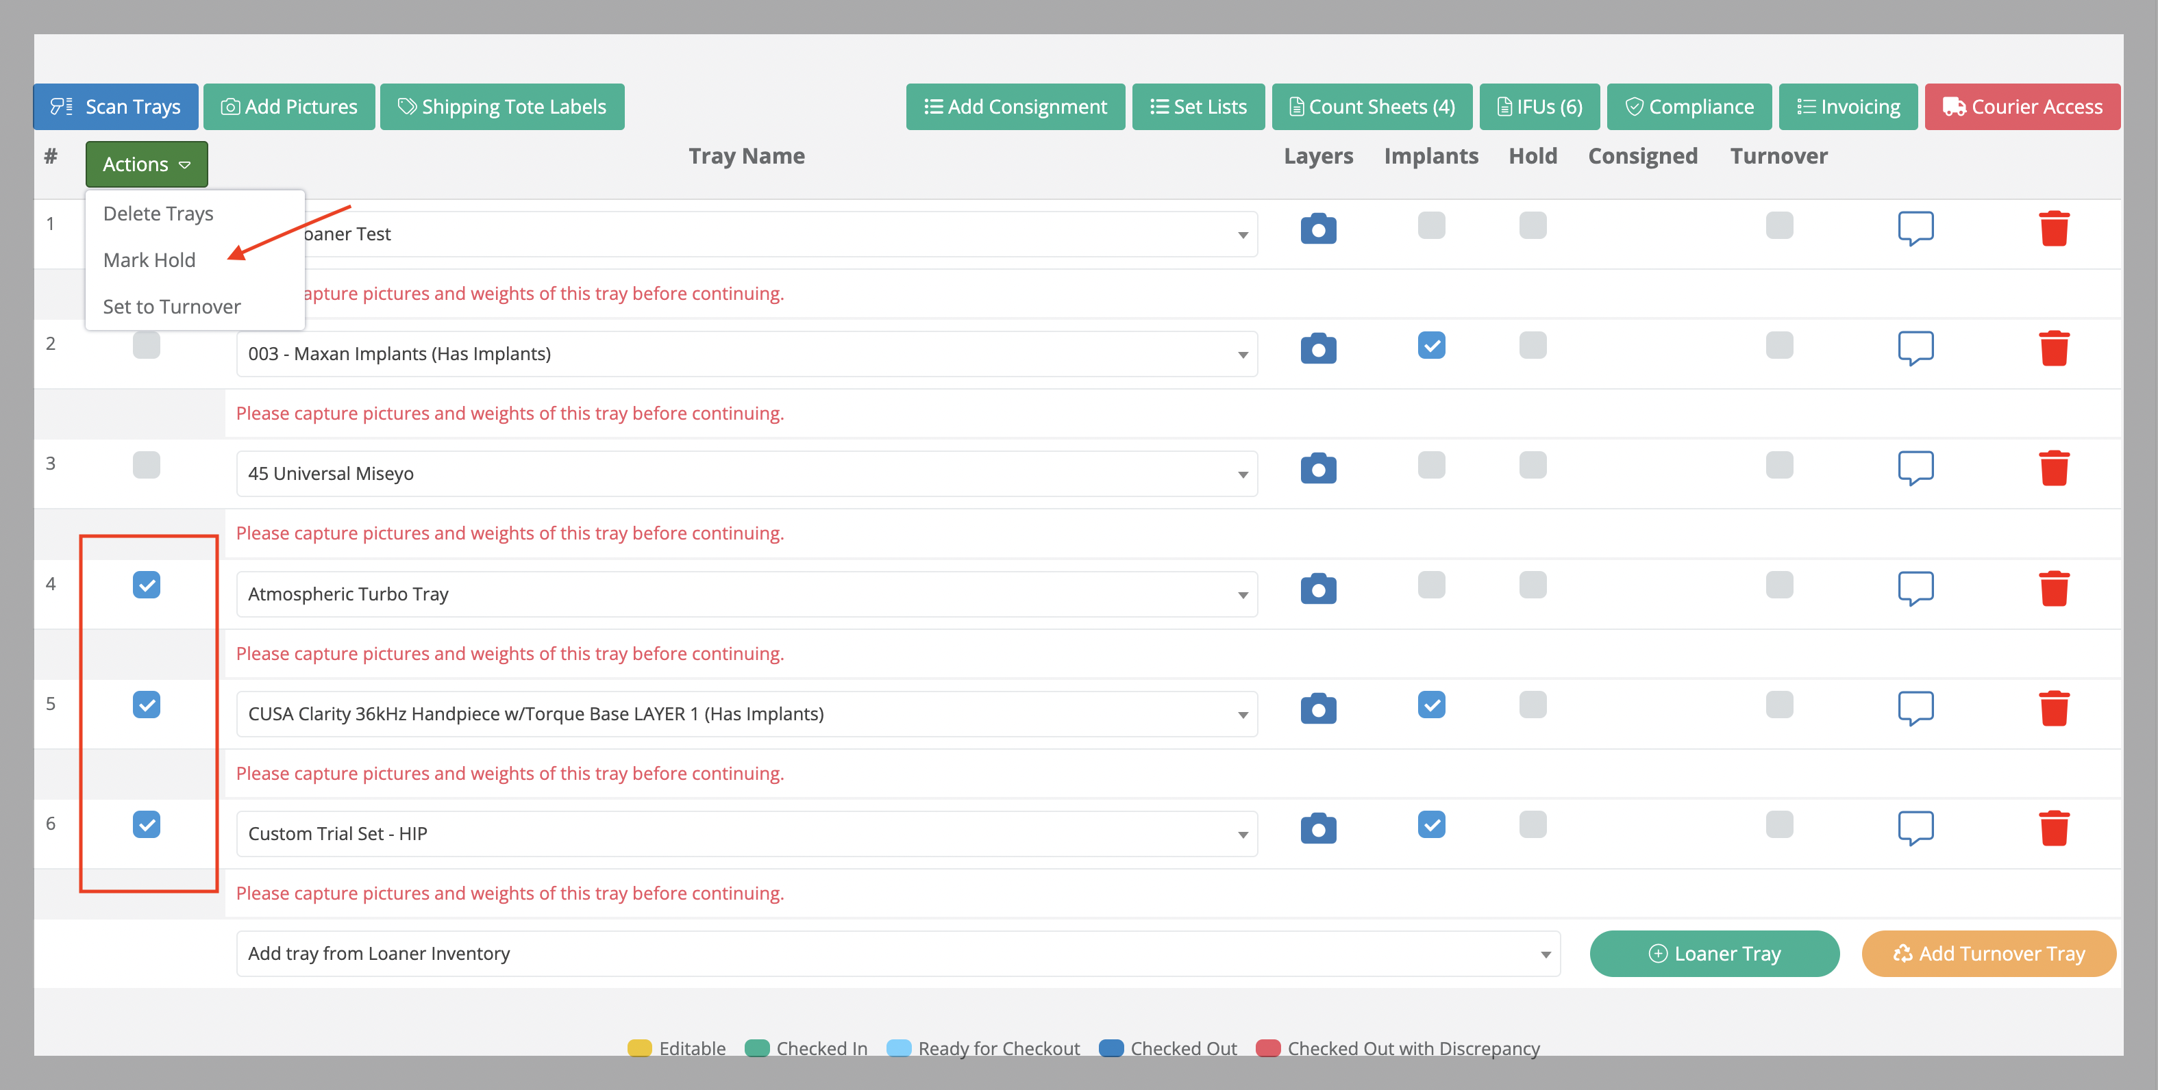2158x1090 pixels.
Task: Open comment bubble for Custom Trial Set - HIP
Action: tap(1915, 828)
